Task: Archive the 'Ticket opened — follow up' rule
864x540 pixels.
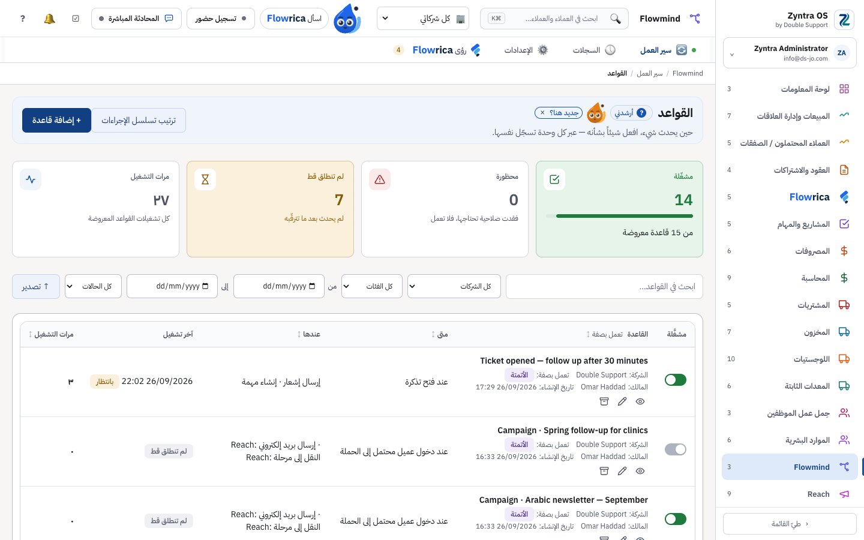Action: pyautogui.click(x=604, y=401)
